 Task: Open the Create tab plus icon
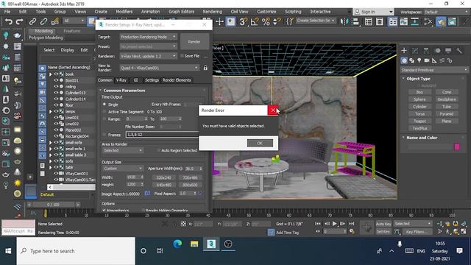(404, 51)
